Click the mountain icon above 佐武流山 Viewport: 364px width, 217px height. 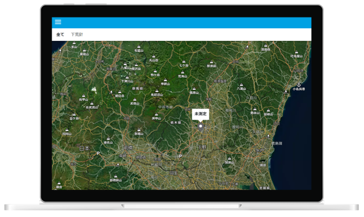tap(92, 104)
